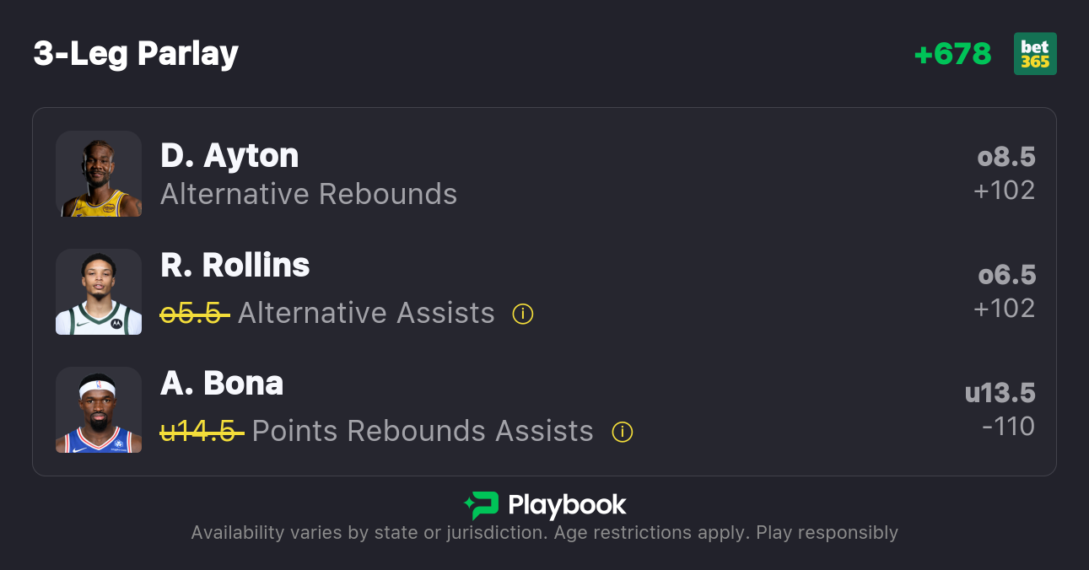Click the D. Ayton player name
The height and width of the screenshot is (570, 1089).
pos(229,156)
